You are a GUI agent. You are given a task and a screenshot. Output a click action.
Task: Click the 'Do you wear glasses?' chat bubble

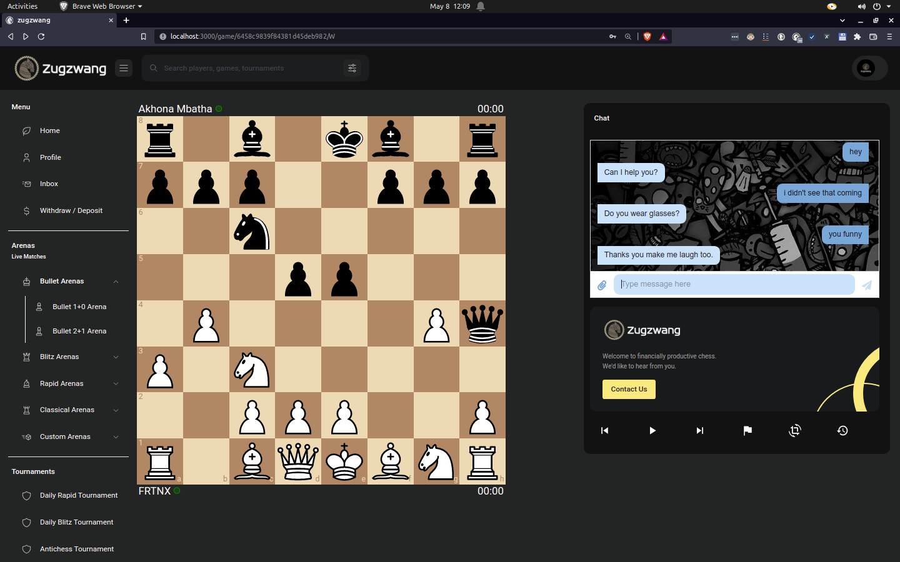[641, 214]
